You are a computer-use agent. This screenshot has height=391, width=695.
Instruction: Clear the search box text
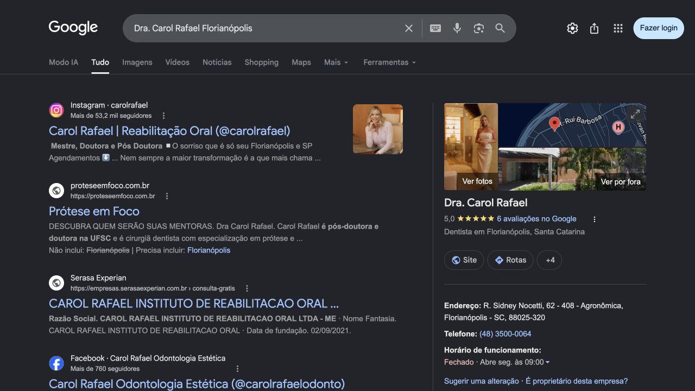click(409, 28)
